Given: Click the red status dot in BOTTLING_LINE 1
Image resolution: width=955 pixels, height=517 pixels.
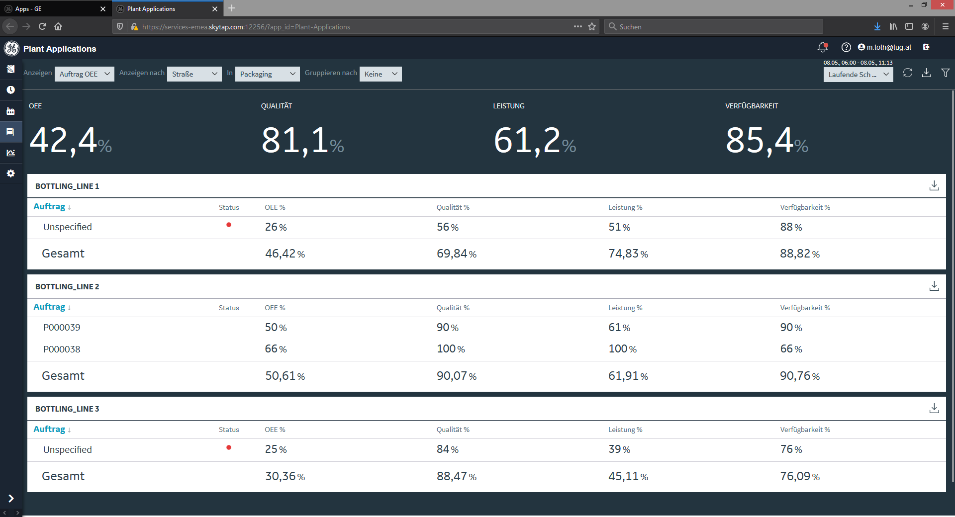Looking at the screenshot, I should point(229,225).
